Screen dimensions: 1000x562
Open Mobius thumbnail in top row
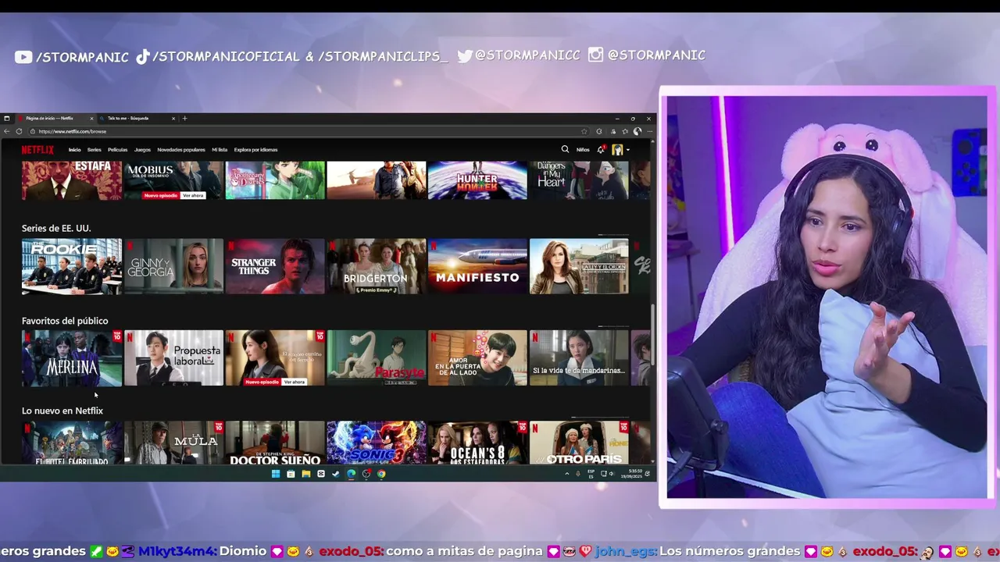click(173, 180)
